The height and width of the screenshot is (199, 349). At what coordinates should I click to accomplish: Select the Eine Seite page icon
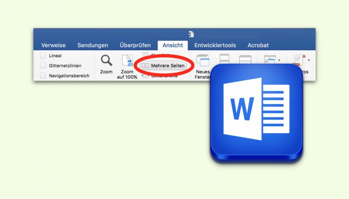[145, 55]
